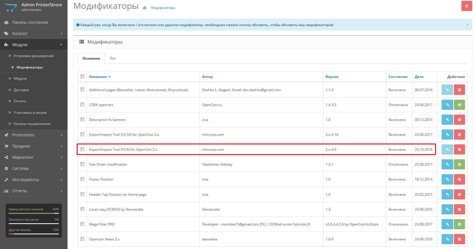Check the Additional pages modifier checkbox
Screen dimensions: 473x249
click(82, 89)
